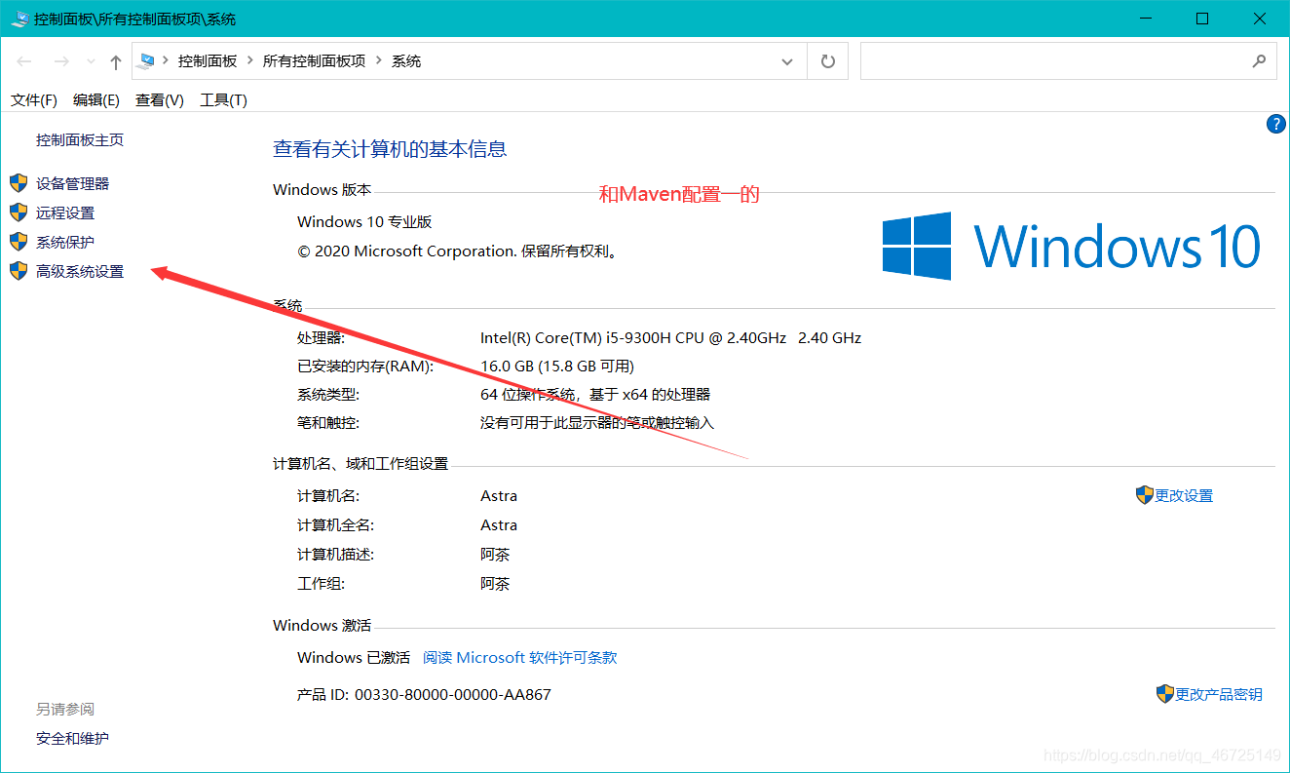
Task: Open 安全和维护 link
Action: point(73,738)
